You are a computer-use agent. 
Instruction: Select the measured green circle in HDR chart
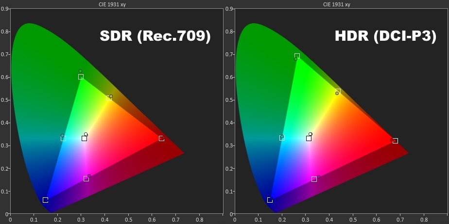[296, 59]
